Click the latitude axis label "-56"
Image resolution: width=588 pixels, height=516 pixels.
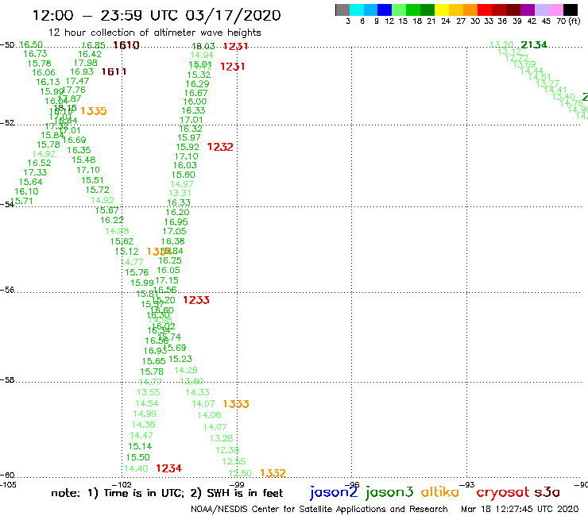pos(7,290)
